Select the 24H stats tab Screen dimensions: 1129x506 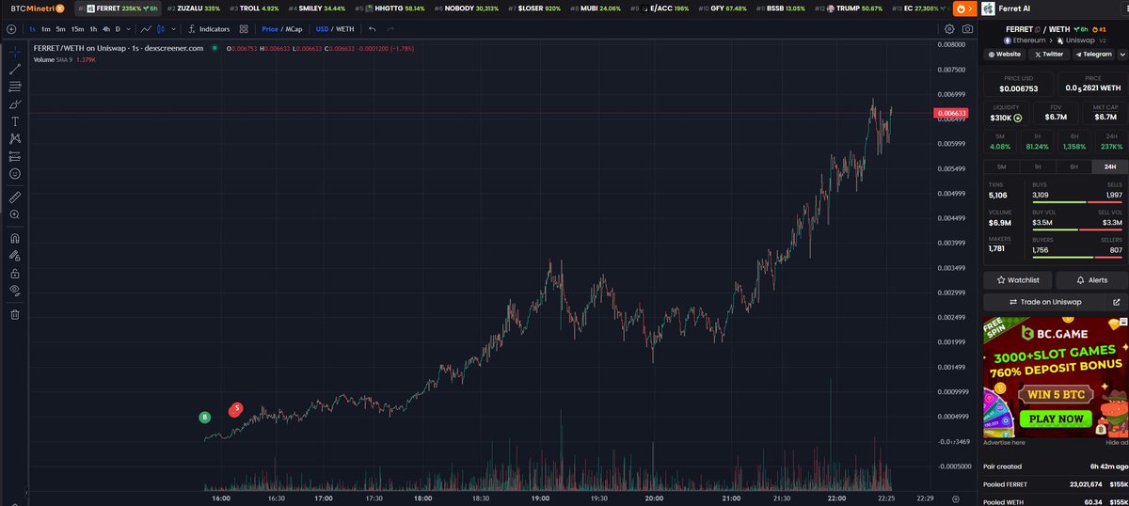1108,166
